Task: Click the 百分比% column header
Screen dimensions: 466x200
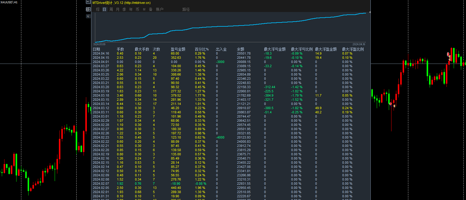Action: [x=202, y=49]
